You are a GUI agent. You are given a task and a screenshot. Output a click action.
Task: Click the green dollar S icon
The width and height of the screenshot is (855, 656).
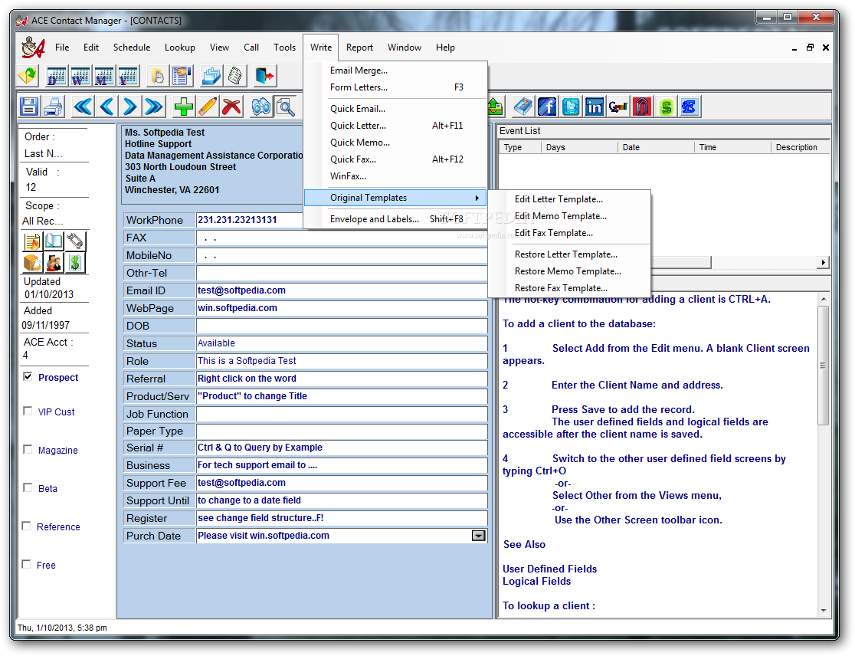point(666,107)
